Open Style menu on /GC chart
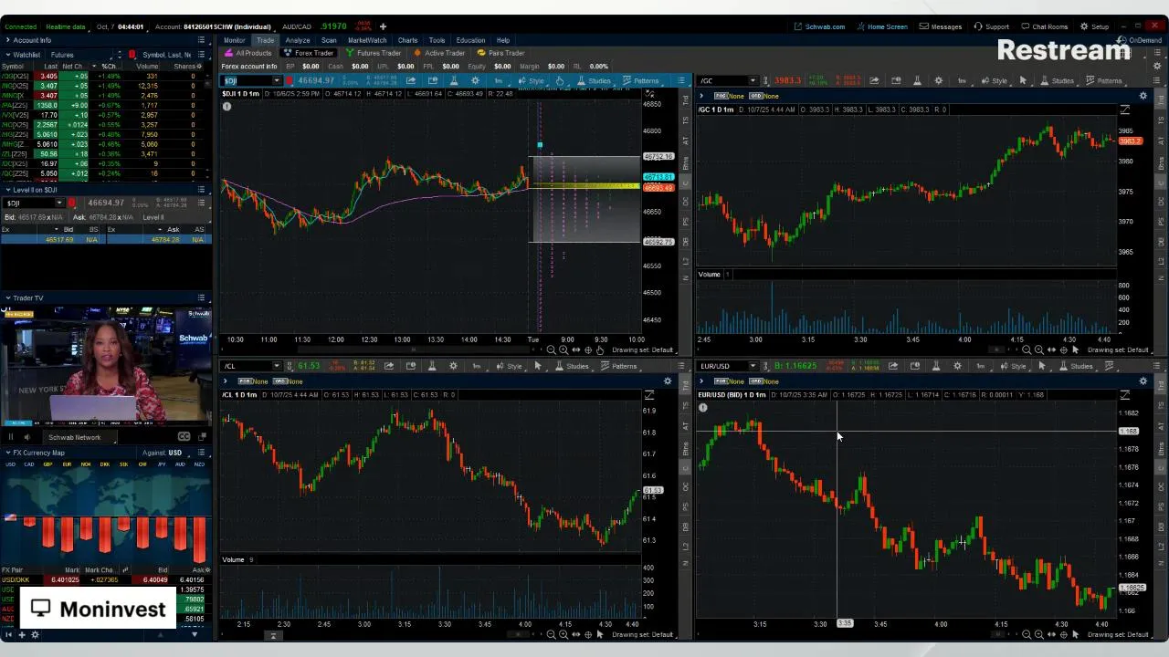 point(995,80)
